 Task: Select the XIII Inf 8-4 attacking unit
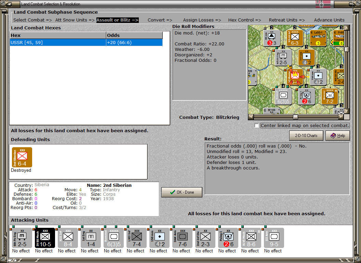point(68,238)
